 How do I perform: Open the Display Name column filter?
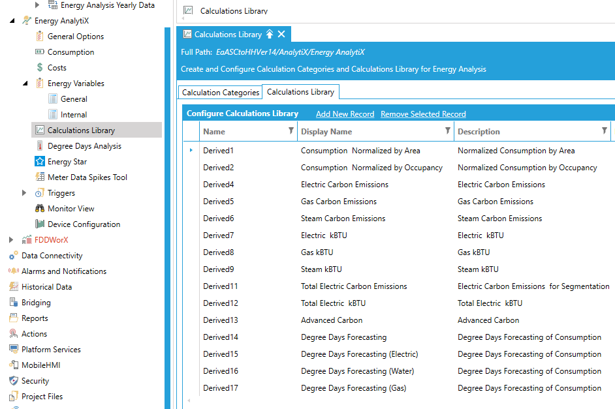(447, 131)
